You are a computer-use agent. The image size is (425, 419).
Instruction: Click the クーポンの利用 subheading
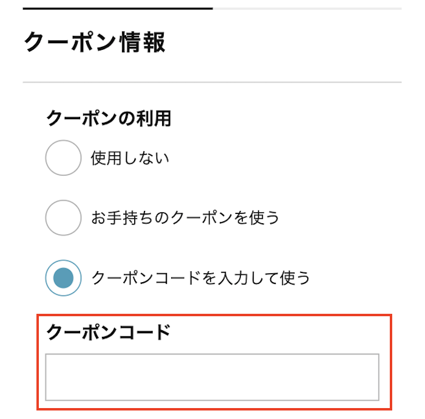109,119
